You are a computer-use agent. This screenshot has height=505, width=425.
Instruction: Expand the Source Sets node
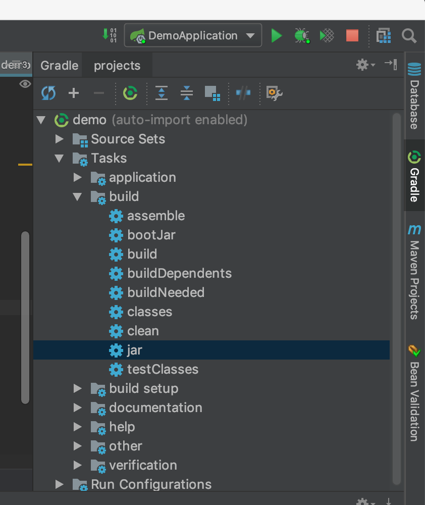59,139
